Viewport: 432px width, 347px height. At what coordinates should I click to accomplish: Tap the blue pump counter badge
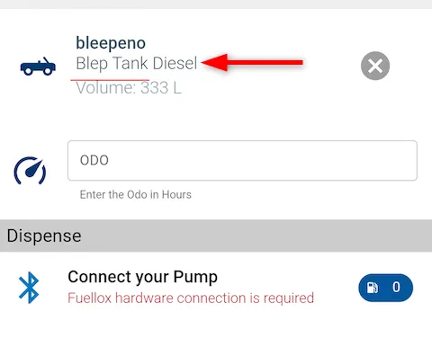(385, 288)
